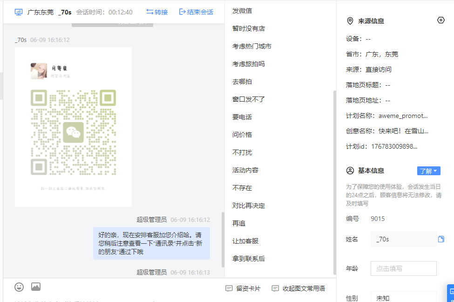Select quick reply 不打扰
The height and width of the screenshot is (302, 454).
(x=242, y=152)
